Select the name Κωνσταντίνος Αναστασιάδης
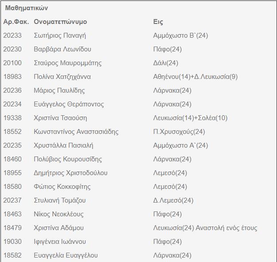This screenshot has height=262, width=277. click(76, 132)
